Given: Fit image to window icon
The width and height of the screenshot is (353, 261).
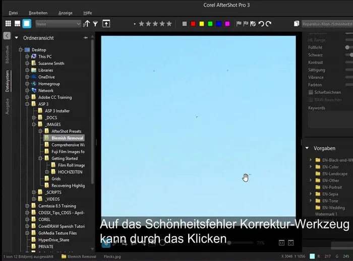Looking at the screenshot, I should tap(291, 243).
